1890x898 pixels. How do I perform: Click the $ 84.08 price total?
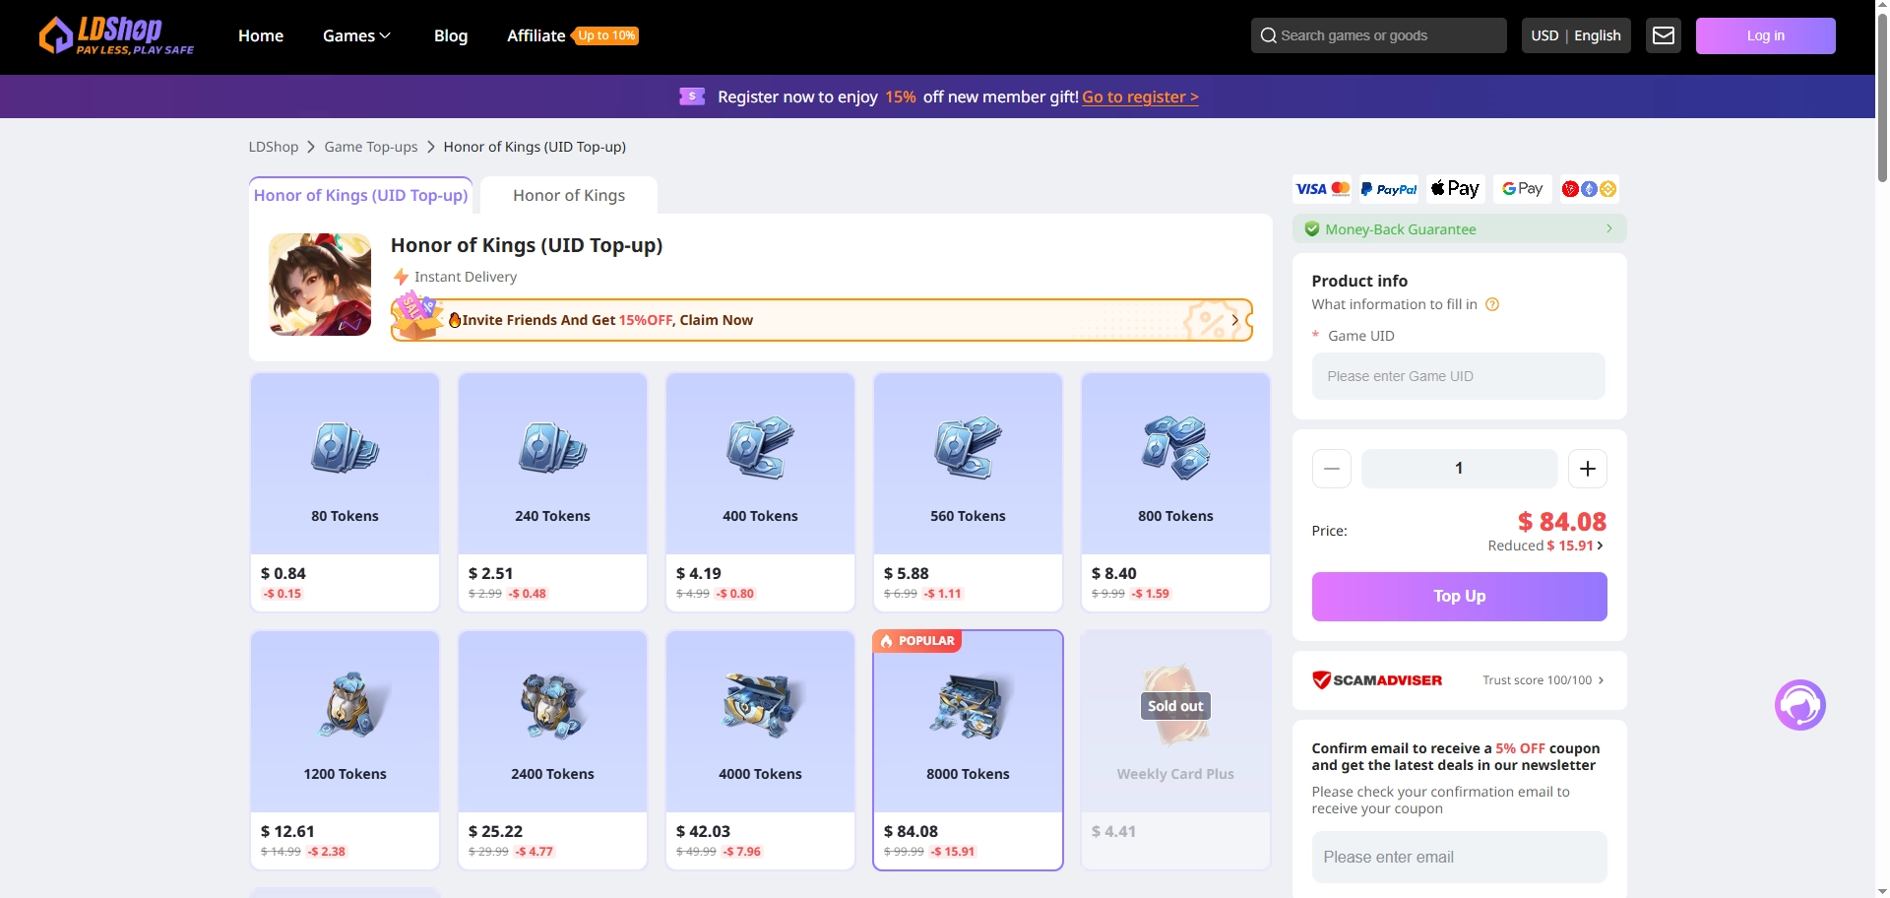(x=1562, y=521)
